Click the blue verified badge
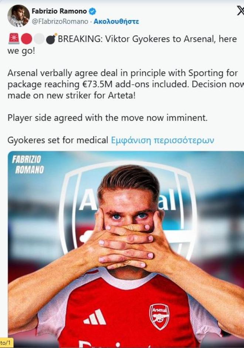The width and height of the screenshot is (244, 348). (92, 11)
